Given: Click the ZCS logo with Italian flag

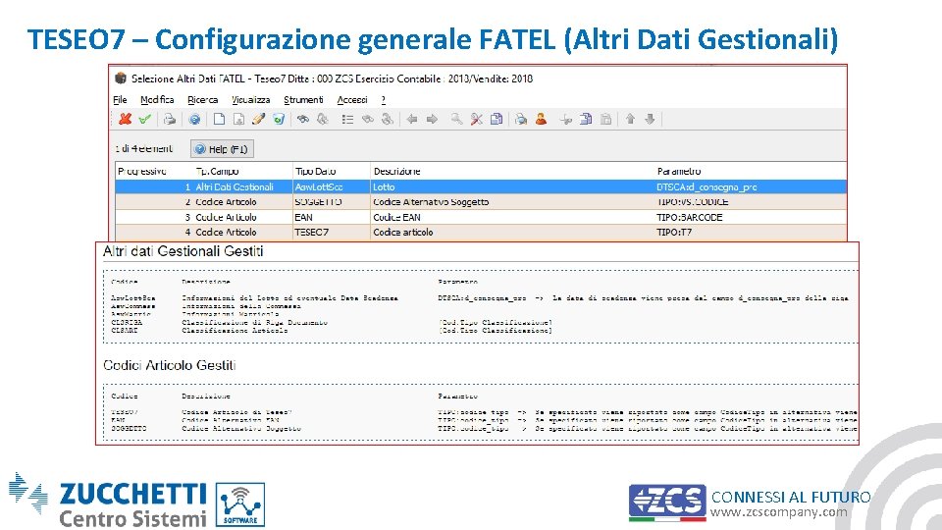Looking at the screenshot, I should pos(667,503).
